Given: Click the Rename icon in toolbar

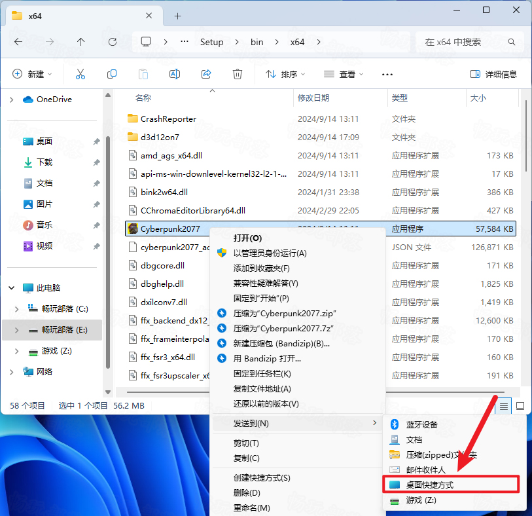Looking at the screenshot, I should tap(175, 74).
